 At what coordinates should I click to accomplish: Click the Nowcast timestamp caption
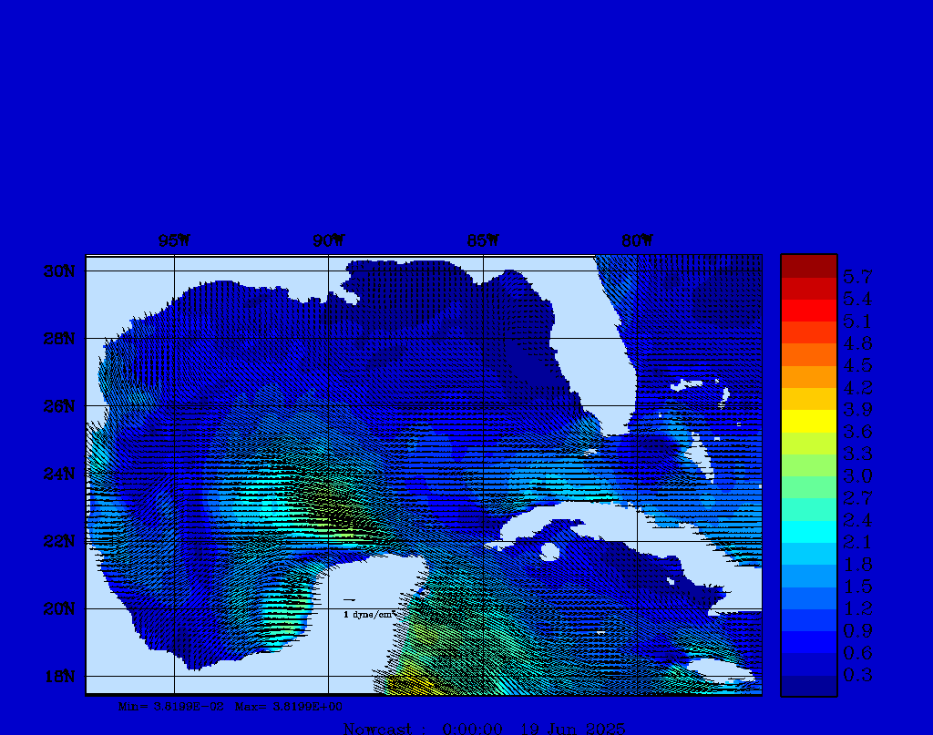click(x=485, y=728)
